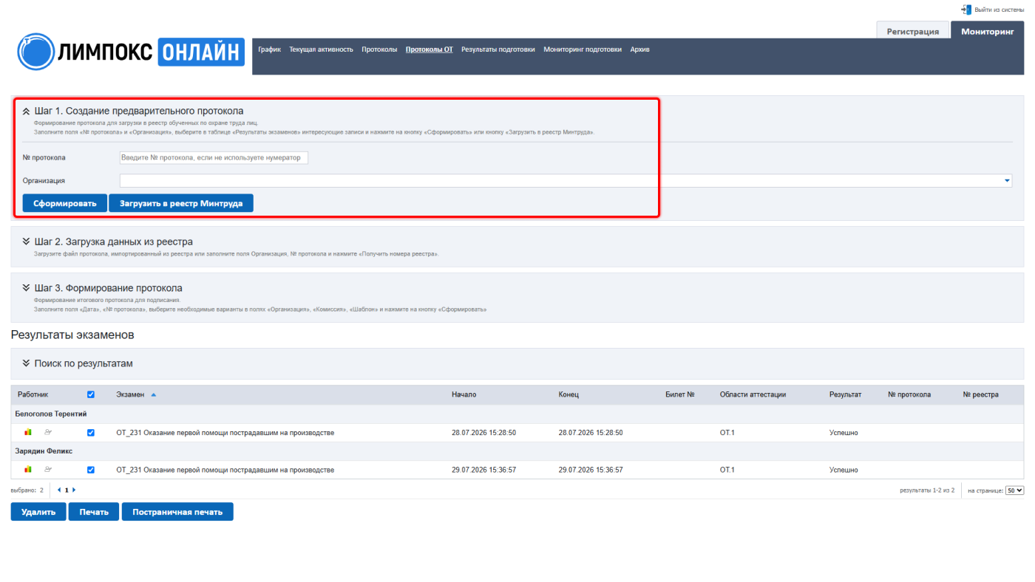Open the График menu item
1035x582 pixels.
point(270,49)
